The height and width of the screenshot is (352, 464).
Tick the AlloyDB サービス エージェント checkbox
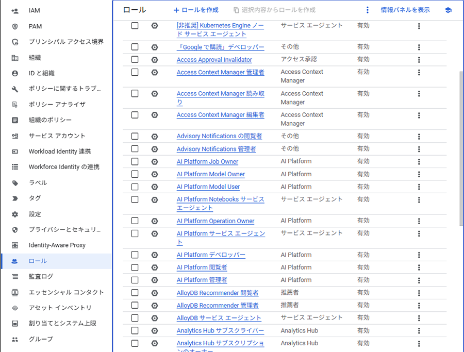pyautogui.click(x=135, y=318)
